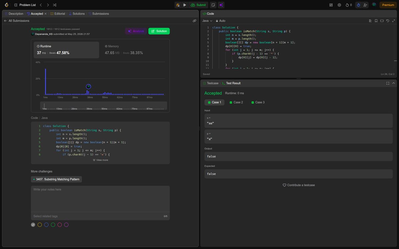This screenshot has width=399, height=249.
Task: Pick a random problem with shuffle icon
Action: [55, 5]
